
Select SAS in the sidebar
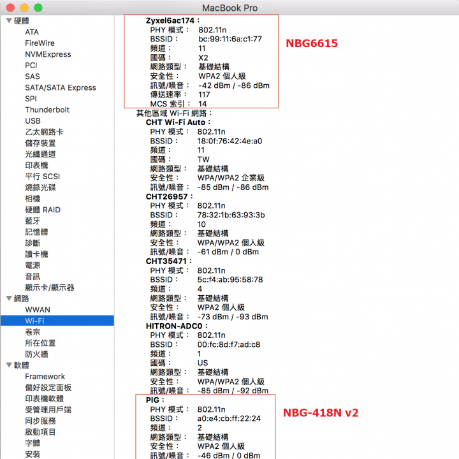click(x=33, y=76)
